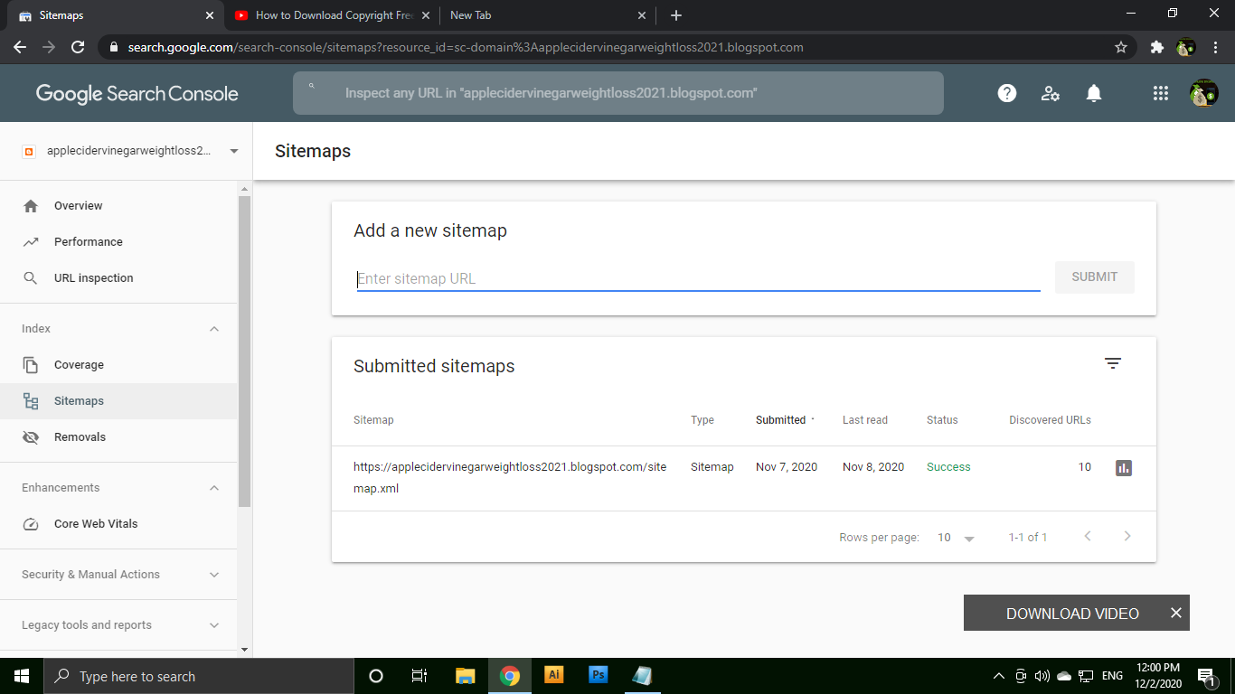Click the SUBMIT button
The height and width of the screenshot is (694, 1235).
1094,277
